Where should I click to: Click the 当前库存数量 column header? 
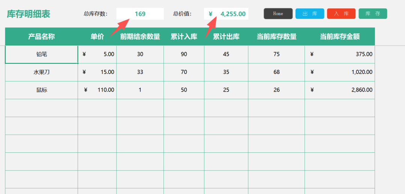click(x=276, y=36)
